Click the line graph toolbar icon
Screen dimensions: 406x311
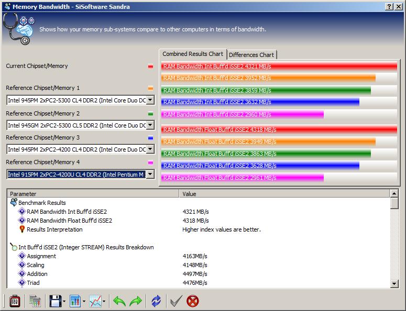95,301
